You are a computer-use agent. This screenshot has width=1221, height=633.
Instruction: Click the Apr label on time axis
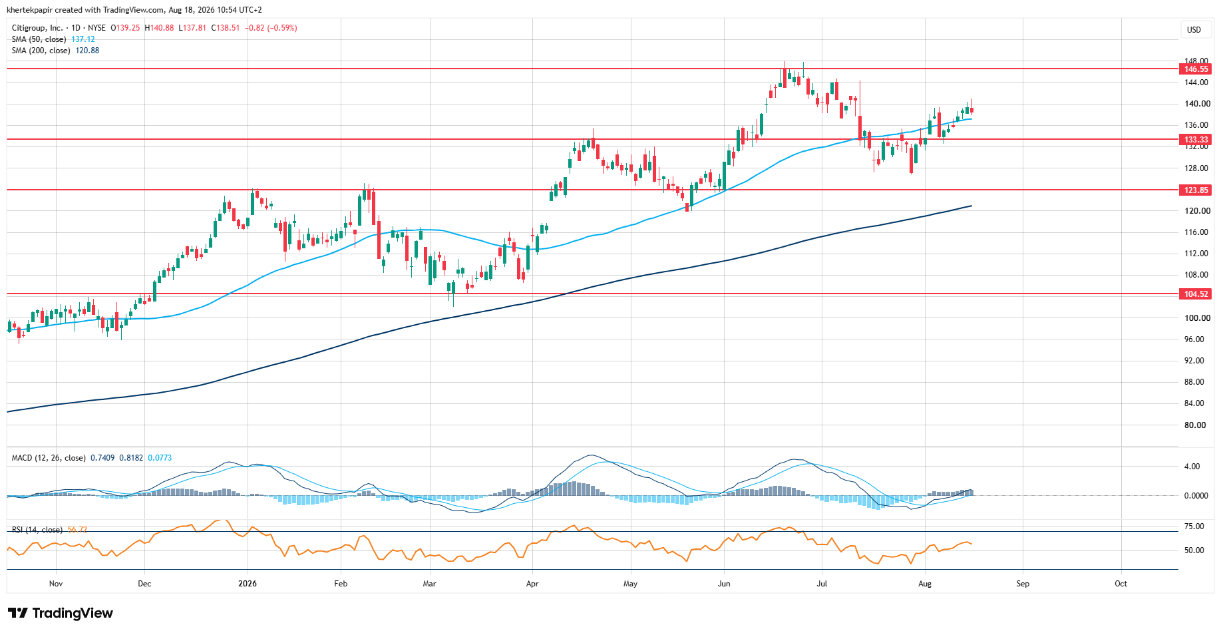(532, 584)
